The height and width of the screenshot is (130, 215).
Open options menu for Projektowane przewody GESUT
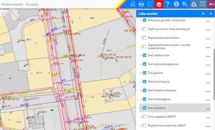[x=208, y=126]
